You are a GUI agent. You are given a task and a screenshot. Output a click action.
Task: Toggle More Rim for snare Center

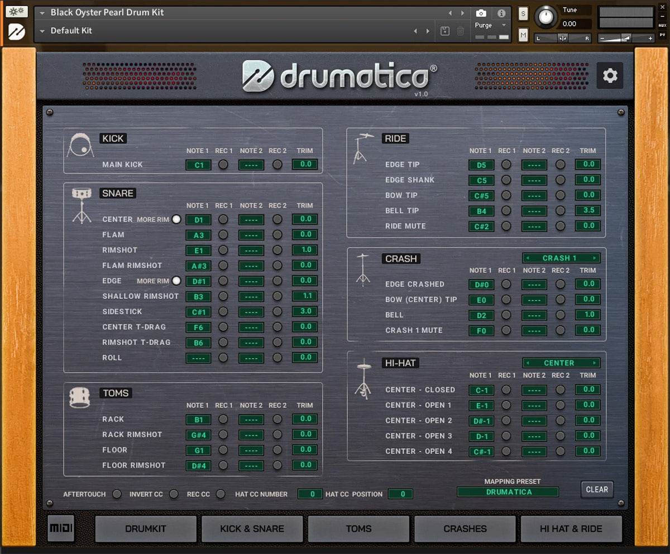[x=176, y=219]
